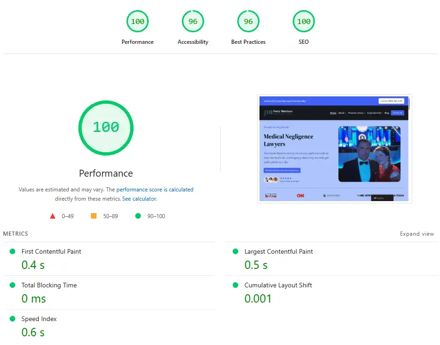Jump to Best Practices section via label
The image size is (440, 345).
[x=248, y=42]
